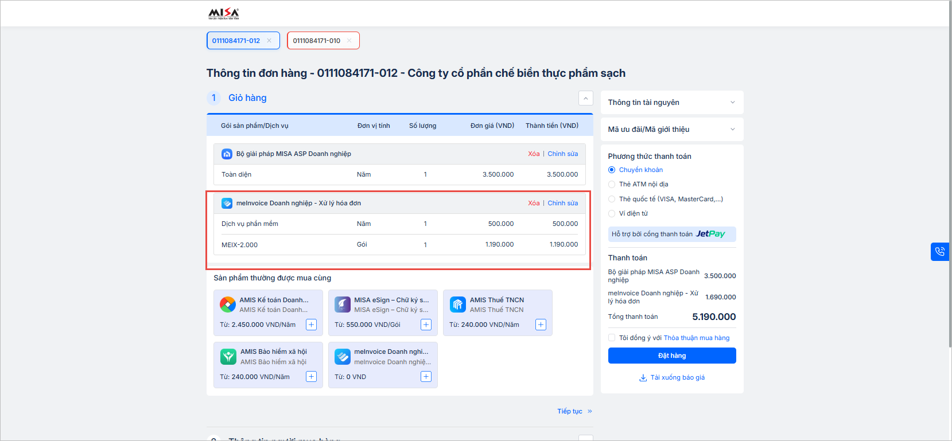This screenshot has height=441, width=952.
Task: Click Tải xuống báo giá link
Action: (677, 377)
